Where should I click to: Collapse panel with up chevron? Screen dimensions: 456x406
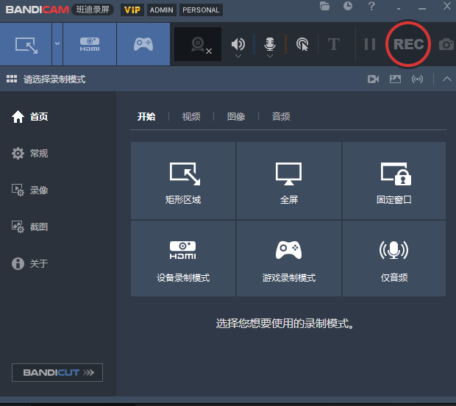(x=447, y=79)
